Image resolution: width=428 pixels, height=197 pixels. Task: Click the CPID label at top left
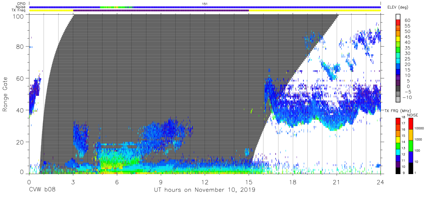(x=21, y=4)
